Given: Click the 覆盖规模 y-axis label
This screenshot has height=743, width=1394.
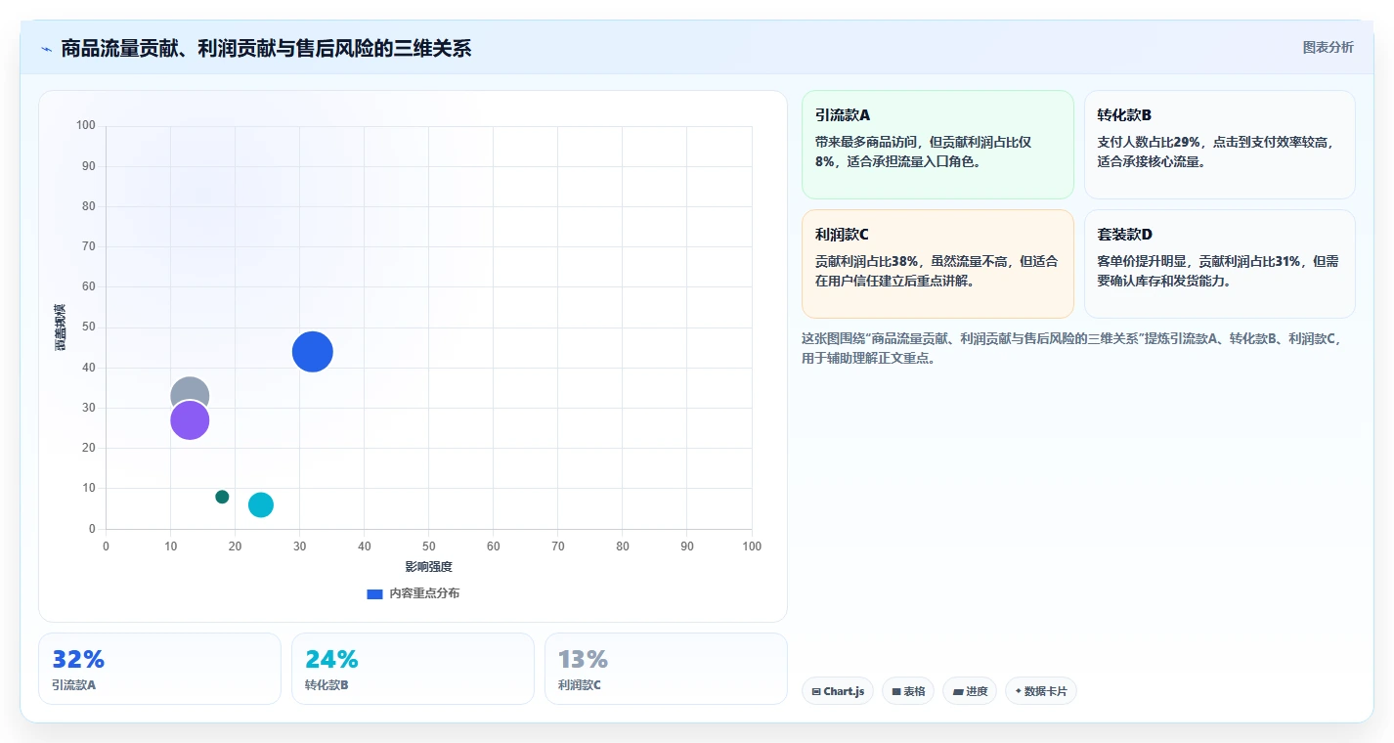Looking at the screenshot, I should 60,328.
